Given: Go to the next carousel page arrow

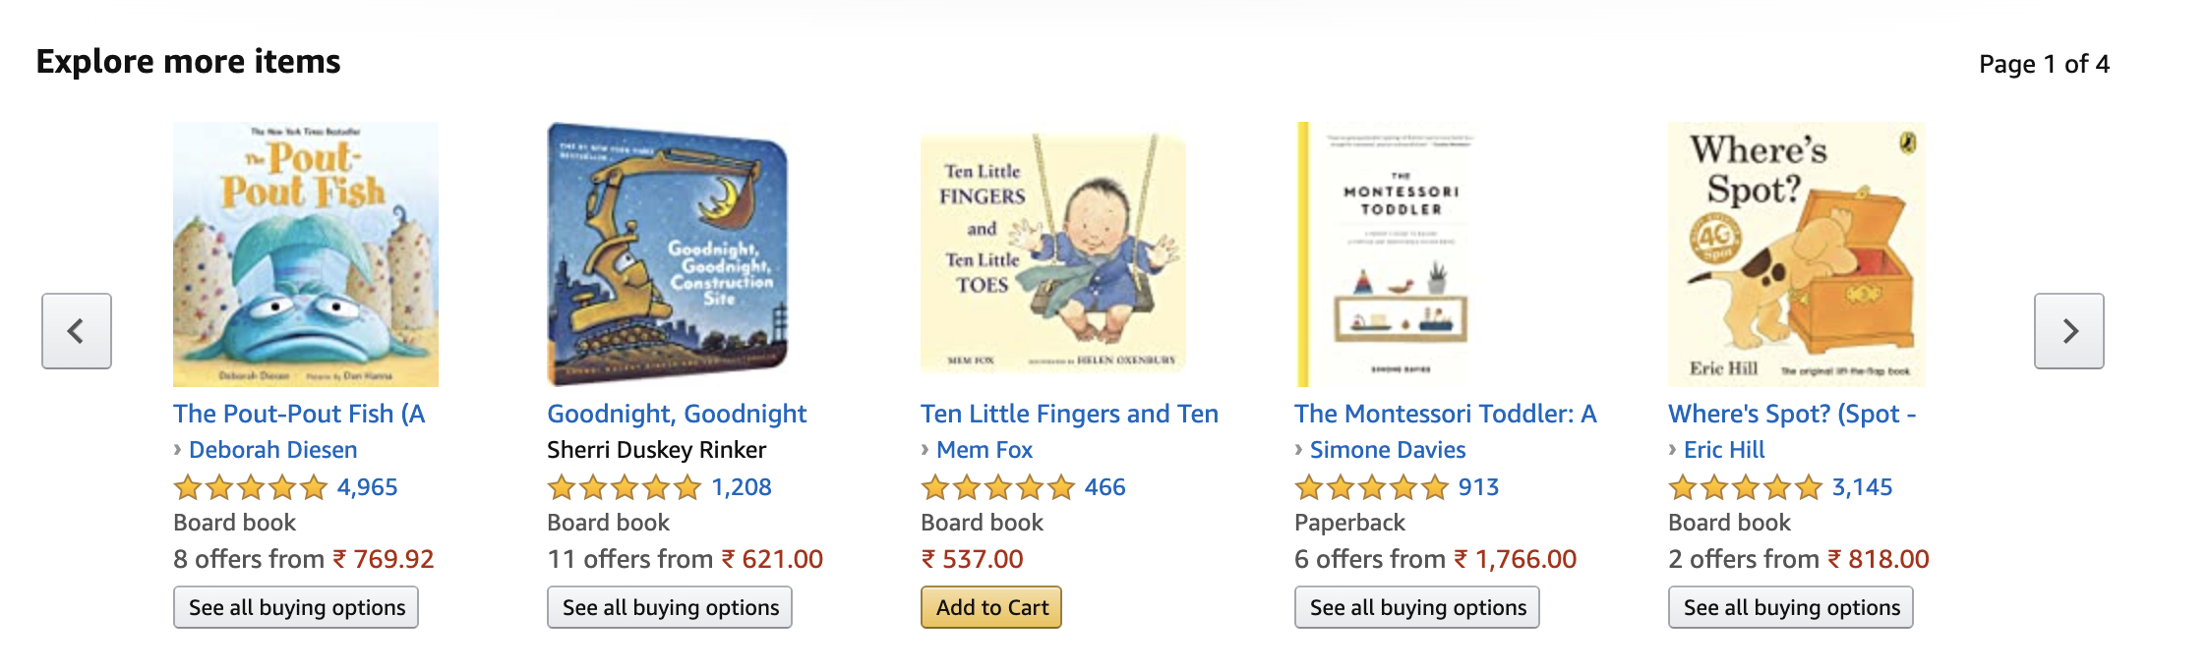Looking at the screenshot, I should tap(2068, 331).
